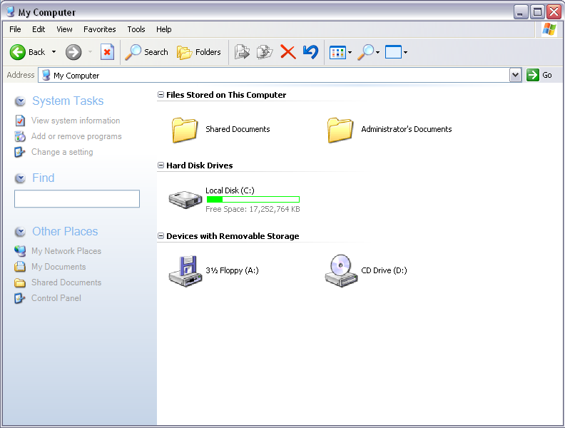Open My Network Places link
Screen dimensions: 565x428
[x=66, y=251]
